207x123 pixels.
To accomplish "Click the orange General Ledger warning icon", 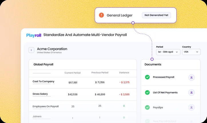I will coord(101,15).
